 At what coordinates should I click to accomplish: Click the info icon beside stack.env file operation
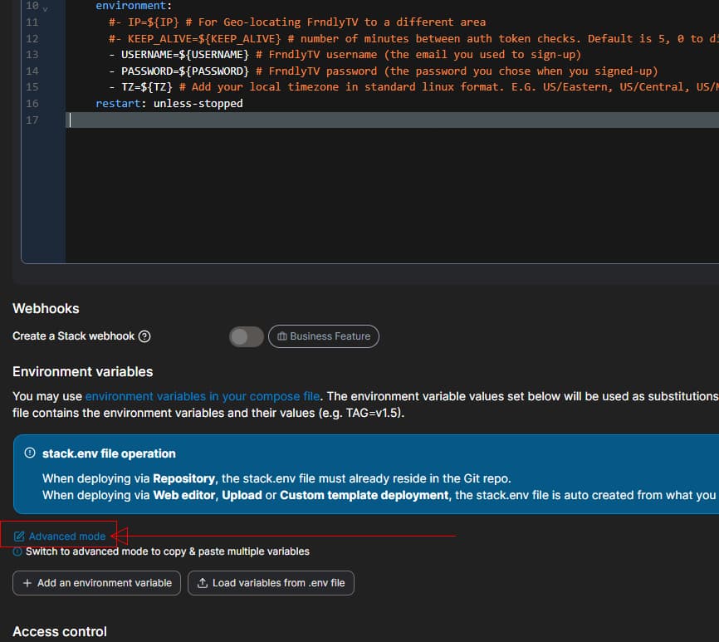[30, 453]
